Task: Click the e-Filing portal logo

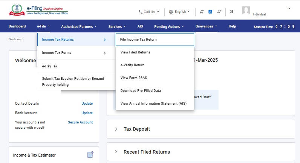Action: point(38,10)
